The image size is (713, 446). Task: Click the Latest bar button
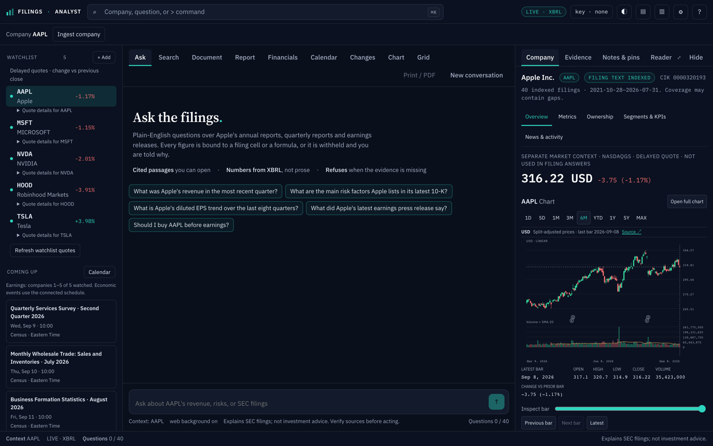(597, 423)
